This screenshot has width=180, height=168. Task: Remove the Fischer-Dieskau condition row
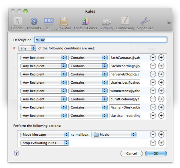click(x=153, y=107)
